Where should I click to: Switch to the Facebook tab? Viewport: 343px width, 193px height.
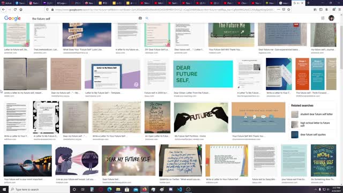(20, 3)
